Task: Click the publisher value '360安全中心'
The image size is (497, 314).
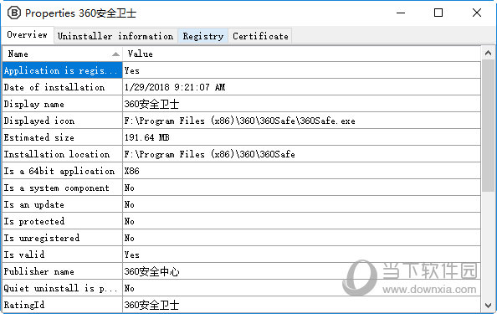Action: (x=151, y=271)
